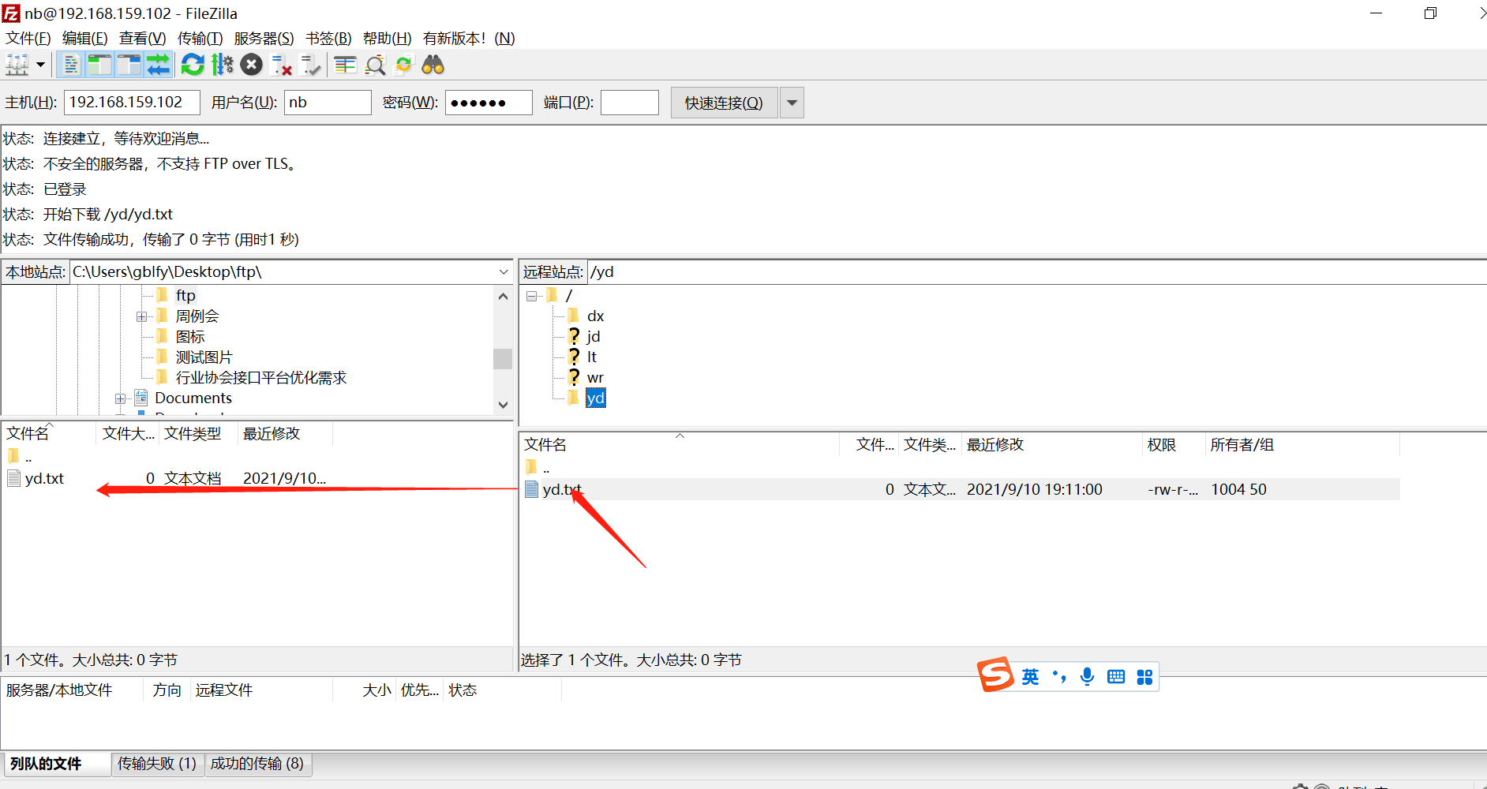Click the username input field
Image resolution: width=1487 pixels, height=789 pixels.
tap(328, 103)
